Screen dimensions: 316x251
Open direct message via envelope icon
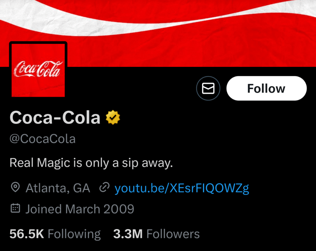pyautogui.click(x=208, y=88)
